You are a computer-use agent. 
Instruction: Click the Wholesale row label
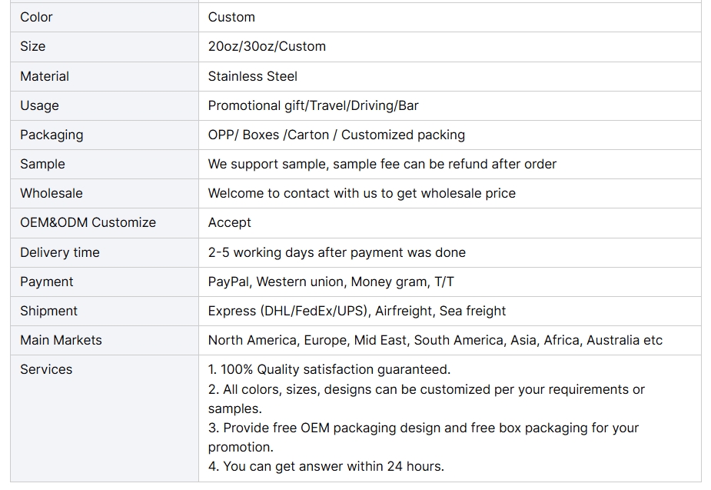[x=51, y=193]
